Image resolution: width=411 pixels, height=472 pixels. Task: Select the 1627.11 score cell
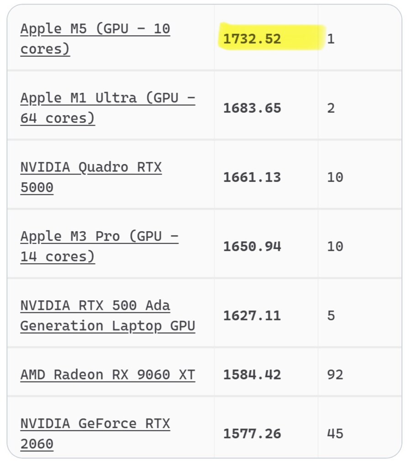[252, 316]
